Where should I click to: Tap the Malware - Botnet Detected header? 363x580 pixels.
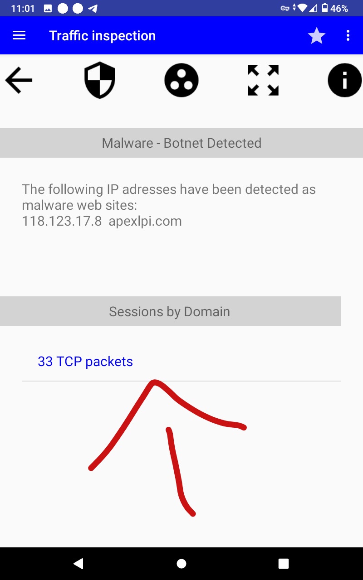[181, 143]
